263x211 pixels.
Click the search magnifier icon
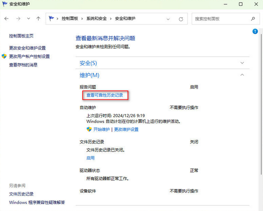253,19
